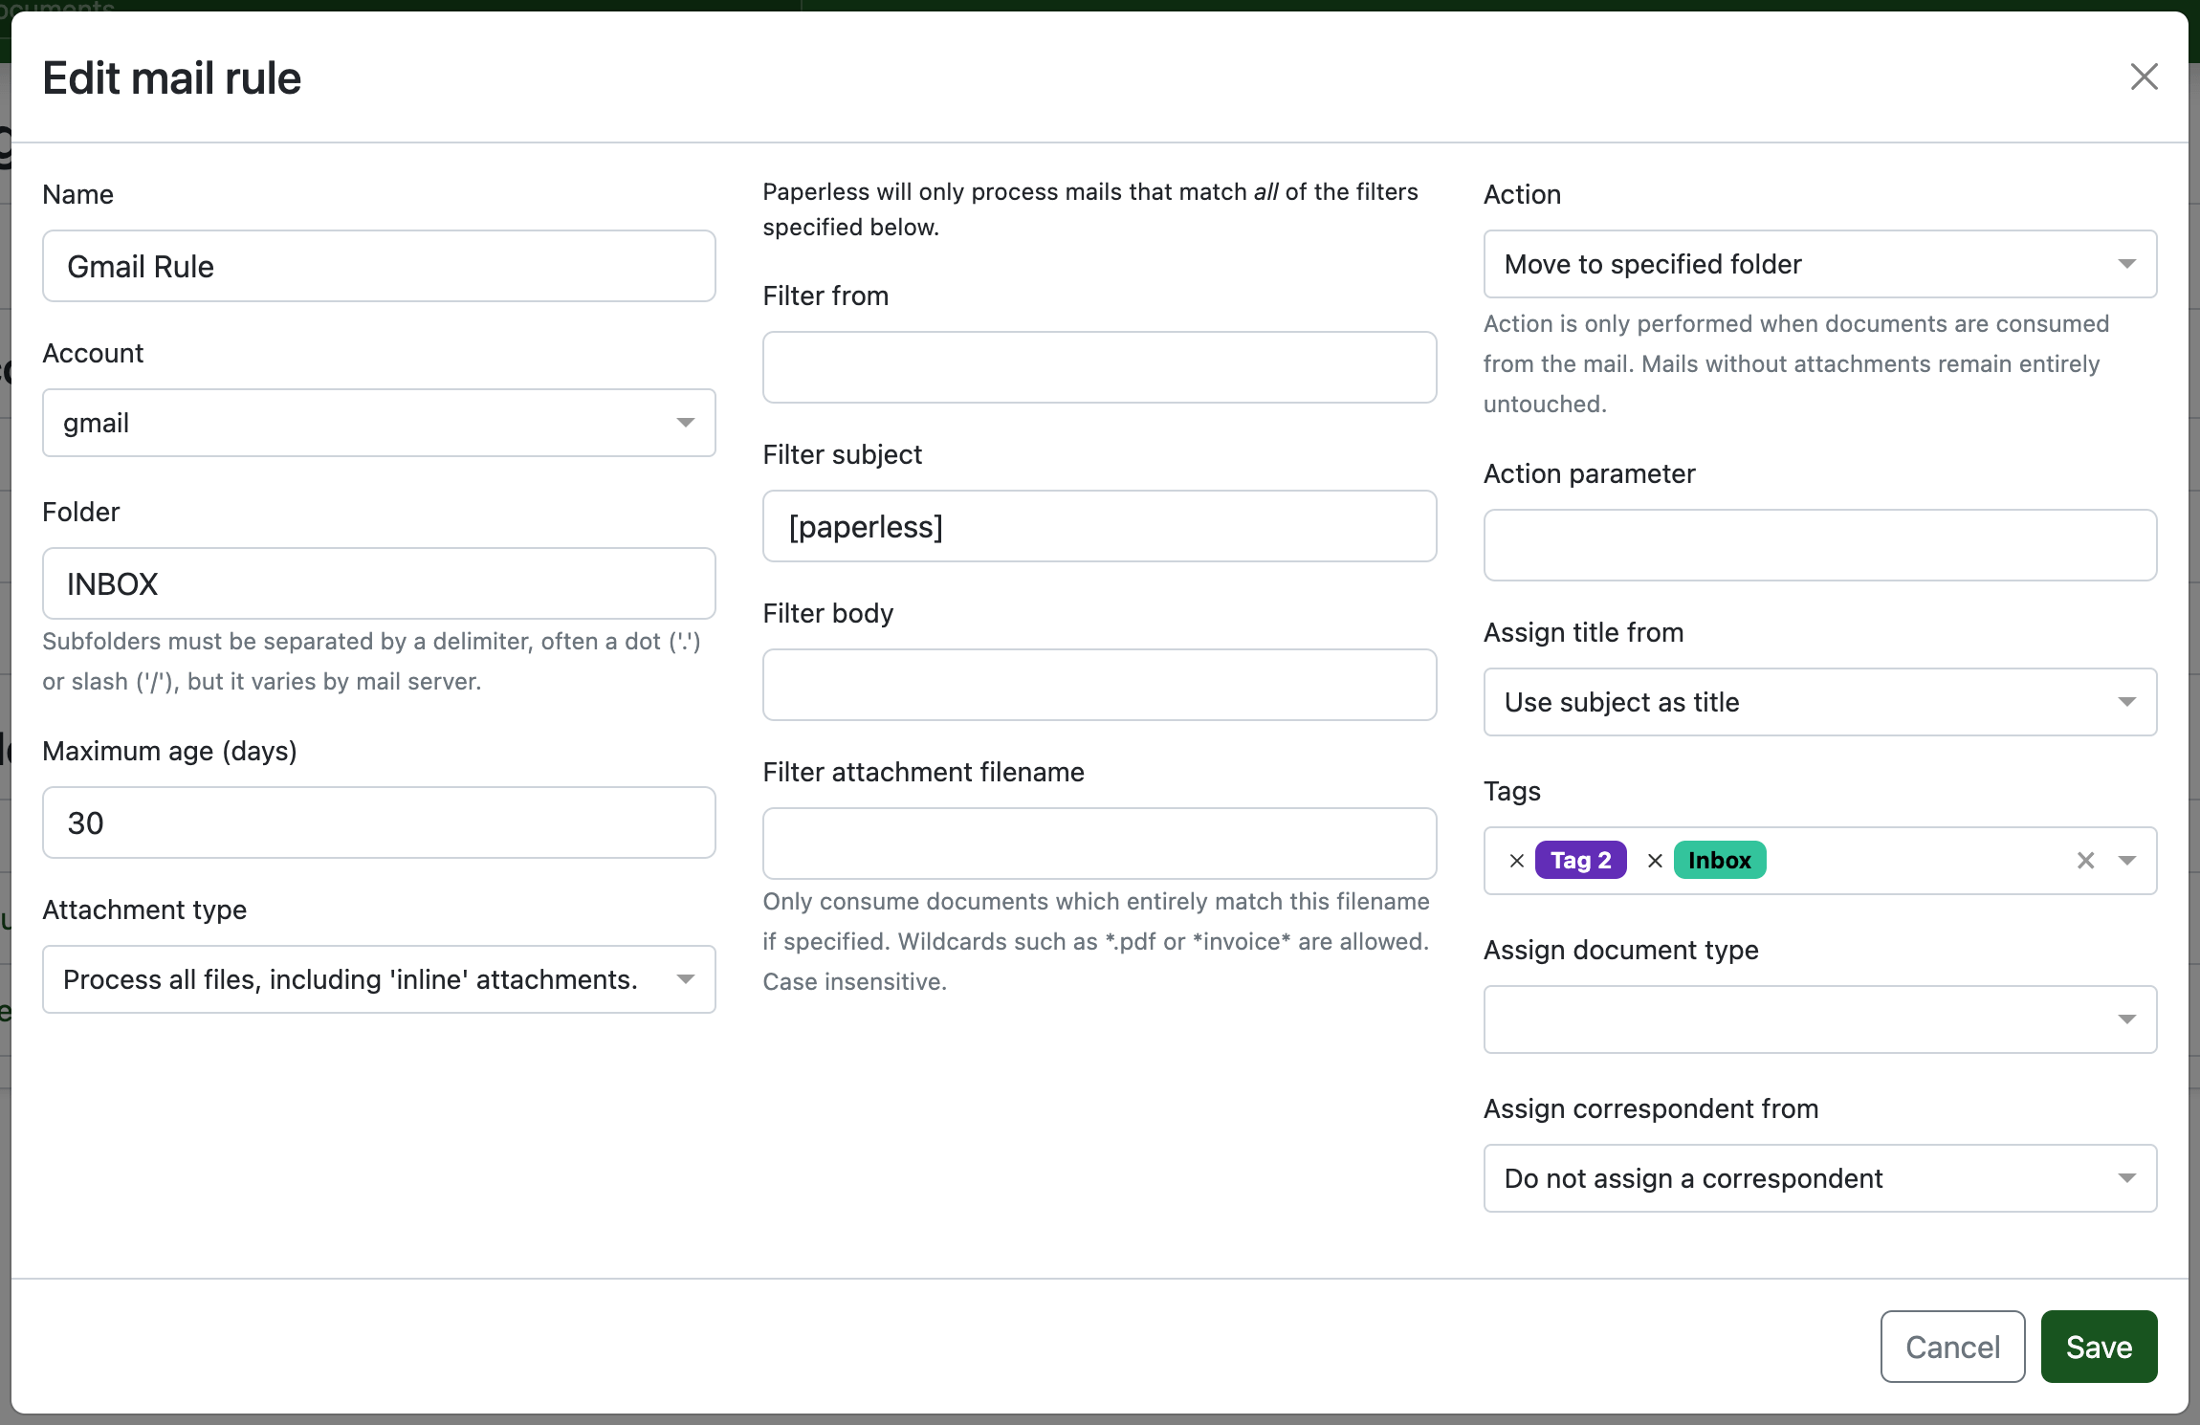
Task: Open Assign title from dropdown
Action: click(x=1819, y=702)
